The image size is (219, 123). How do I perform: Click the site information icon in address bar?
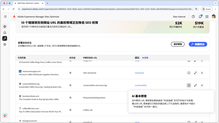click(x=19, y=9)
